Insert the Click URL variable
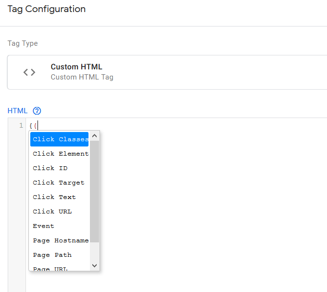 click(x=52, y=212)
